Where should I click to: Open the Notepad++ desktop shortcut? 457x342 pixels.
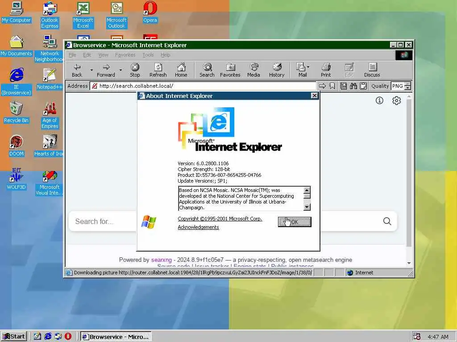(50, 79)
